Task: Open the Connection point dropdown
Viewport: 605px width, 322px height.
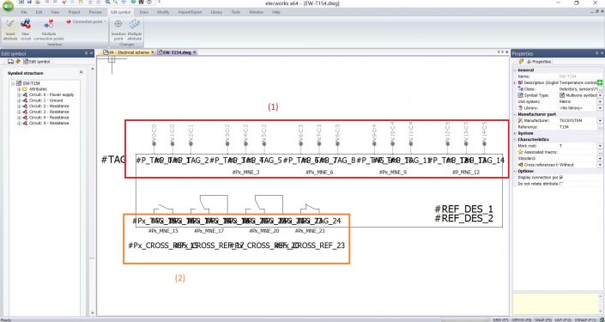Action: coord(86,22)
